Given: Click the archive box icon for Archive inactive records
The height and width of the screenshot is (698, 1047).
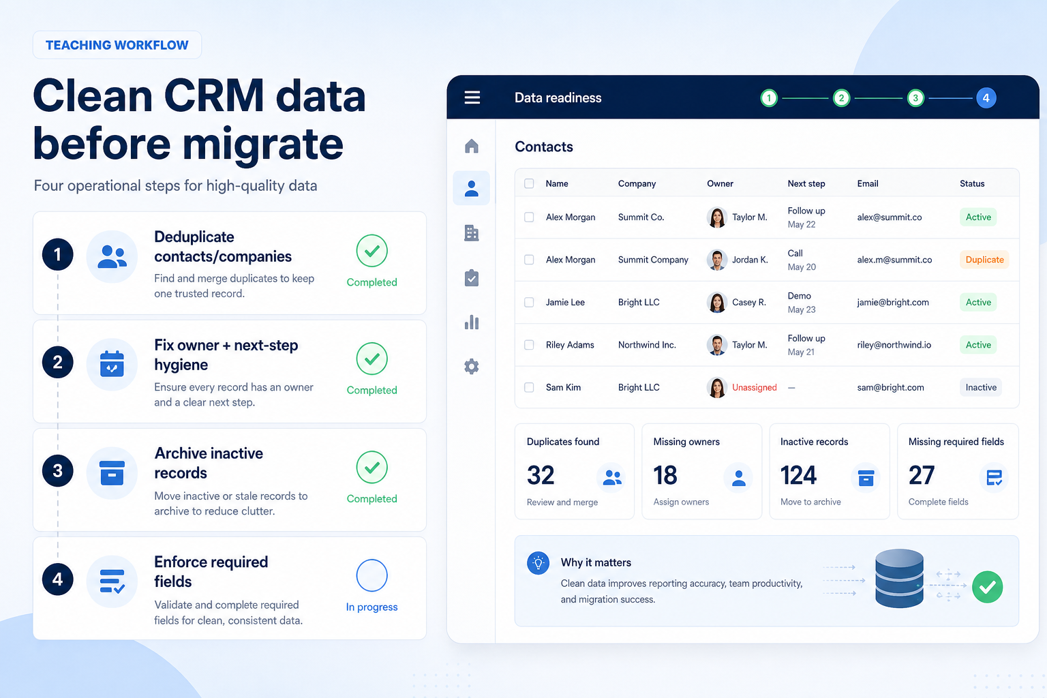Looking at the screenshot, I should (x=112, y=473).
